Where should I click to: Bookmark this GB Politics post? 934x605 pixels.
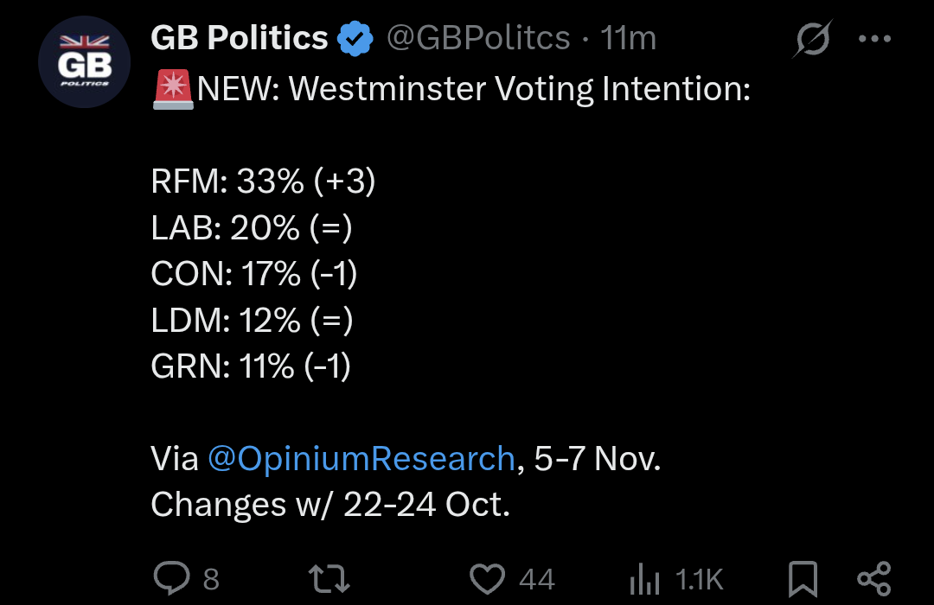click(803, 577)
